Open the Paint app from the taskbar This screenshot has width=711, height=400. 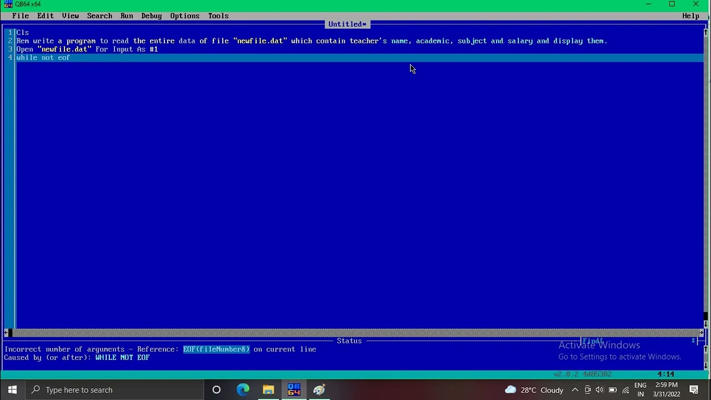319,390
